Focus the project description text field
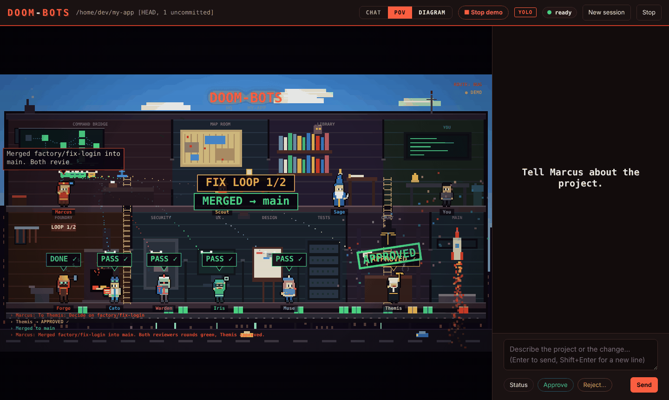The image size is (669, 400). click(x=581, y=354)
